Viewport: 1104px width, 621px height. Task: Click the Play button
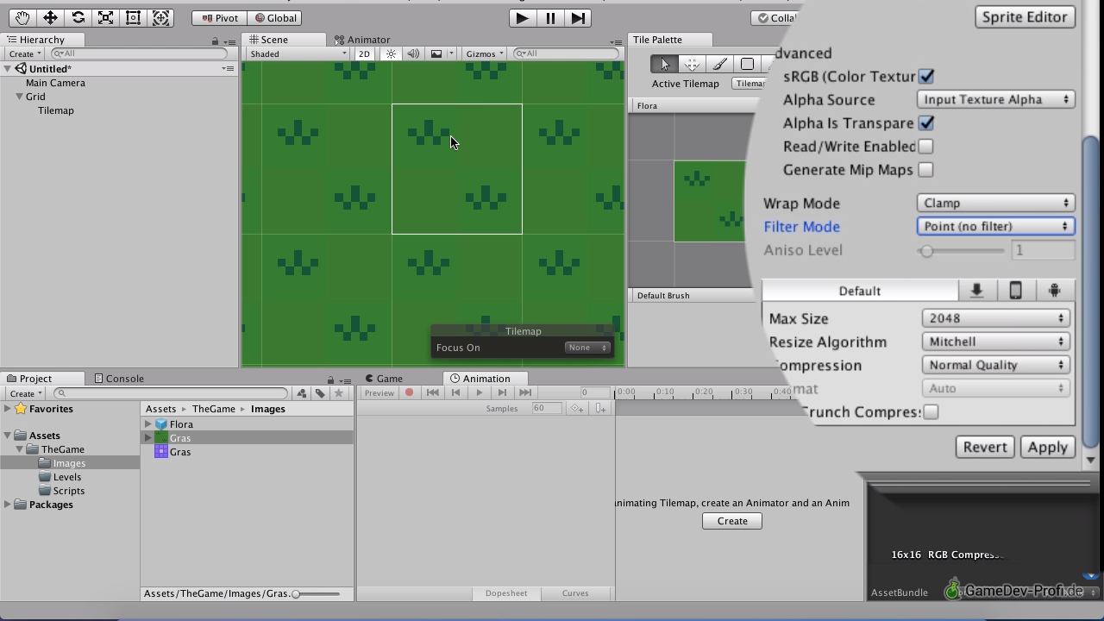click(522, 17)
